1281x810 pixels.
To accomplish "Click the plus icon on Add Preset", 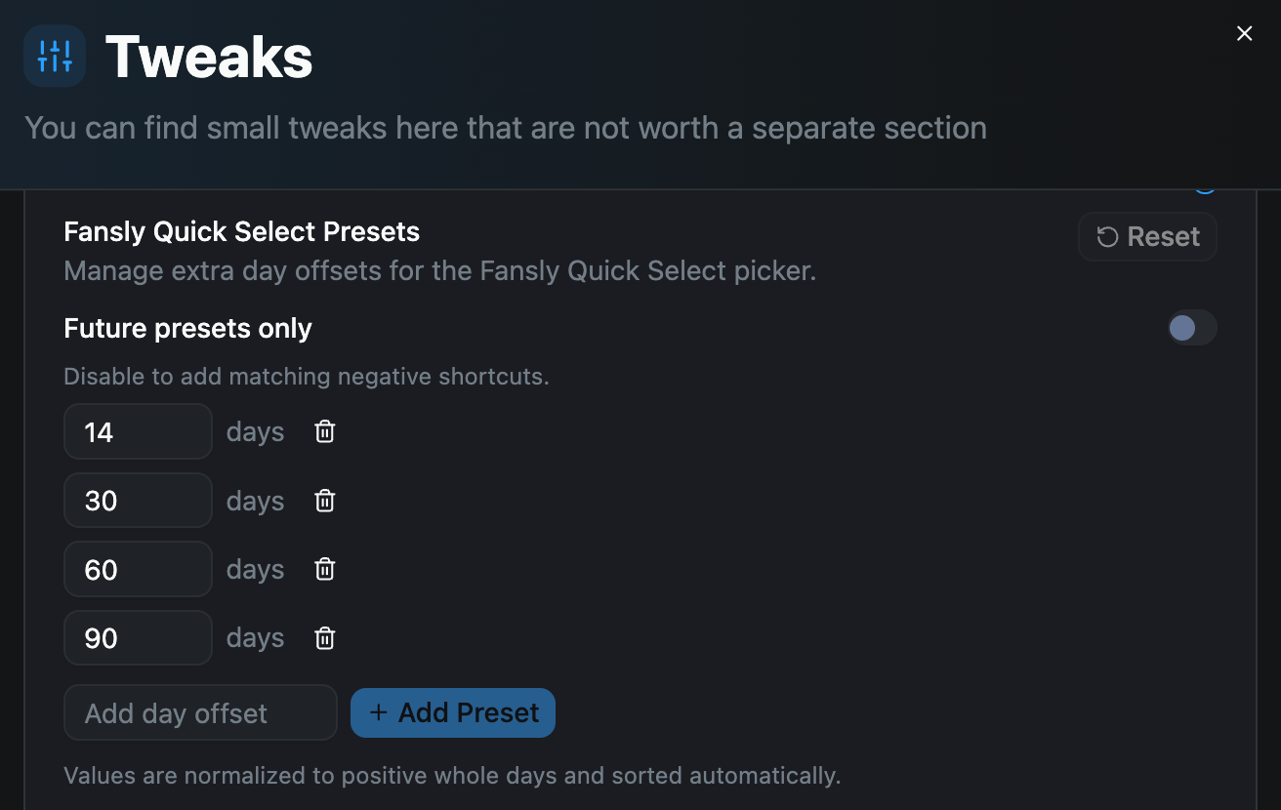I will 379,712.
